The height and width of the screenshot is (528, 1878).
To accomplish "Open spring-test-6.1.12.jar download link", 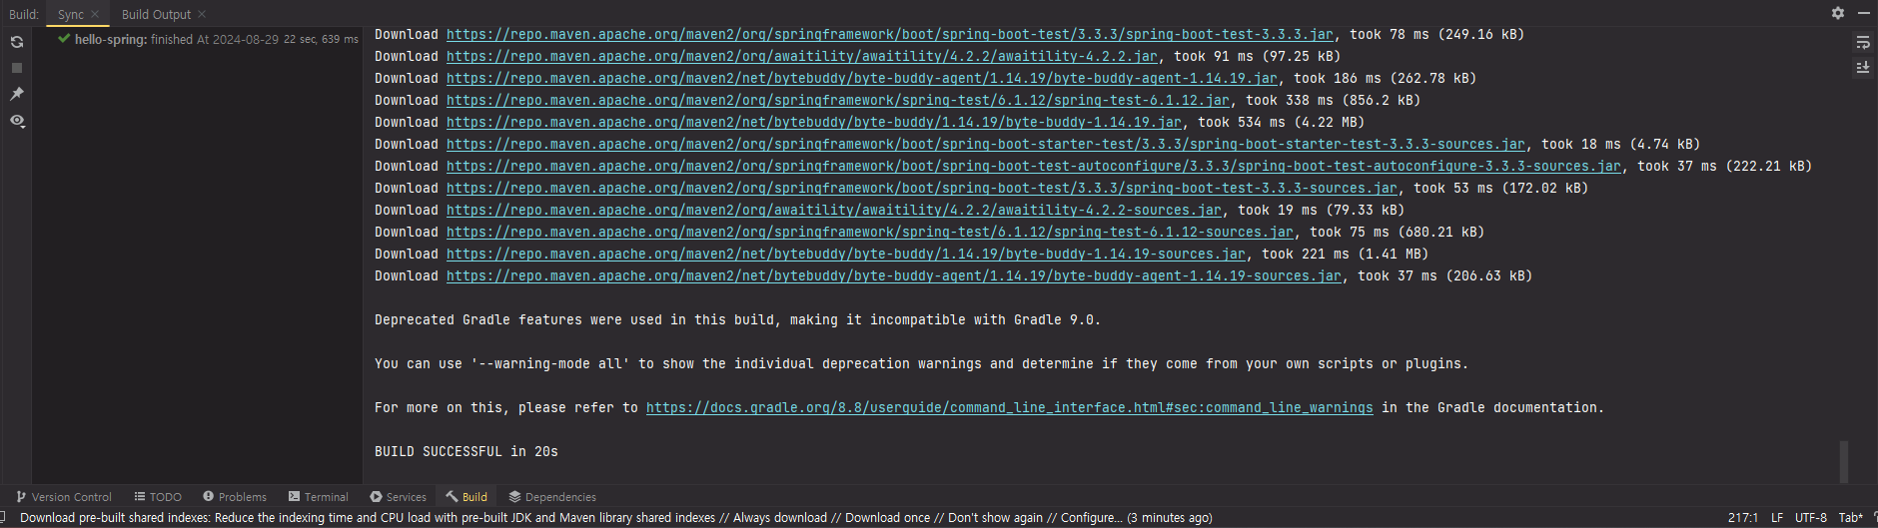I will pyautogui.click(x=838, y=100).
